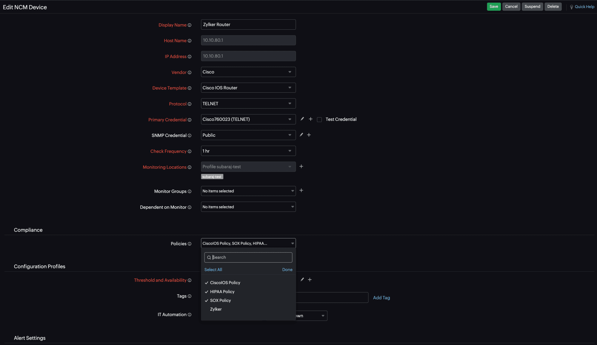Viewport: 597px width, 345px height.
Task: Toggle SOX Policy entry
Action: 220,301
